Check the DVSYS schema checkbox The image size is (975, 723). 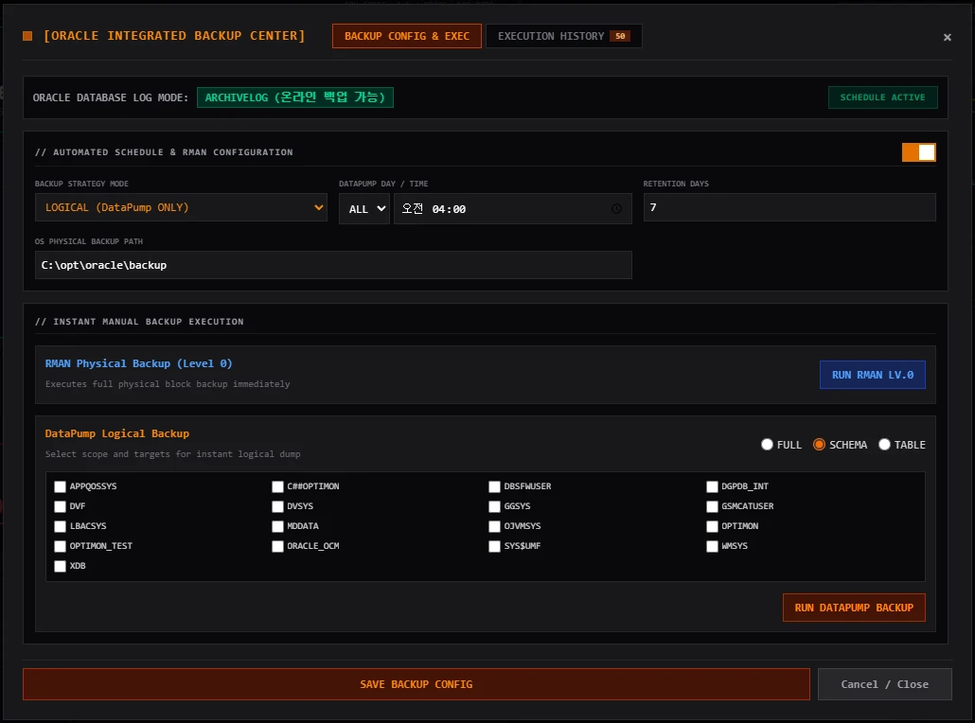tap(277, 506)
